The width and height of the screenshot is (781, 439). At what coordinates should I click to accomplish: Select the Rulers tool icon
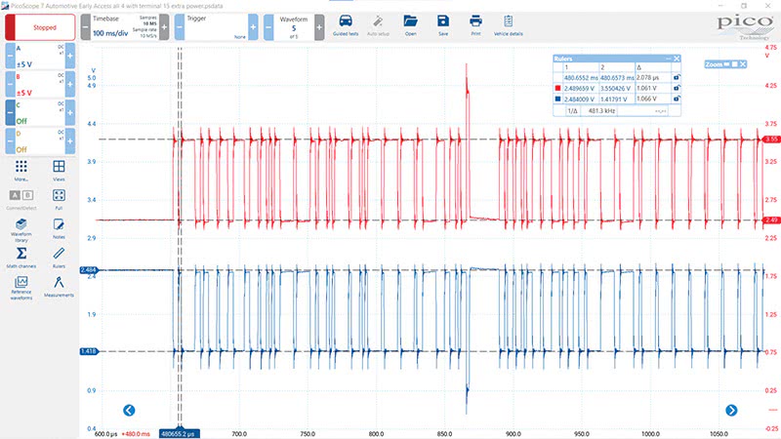coord(59,258)
